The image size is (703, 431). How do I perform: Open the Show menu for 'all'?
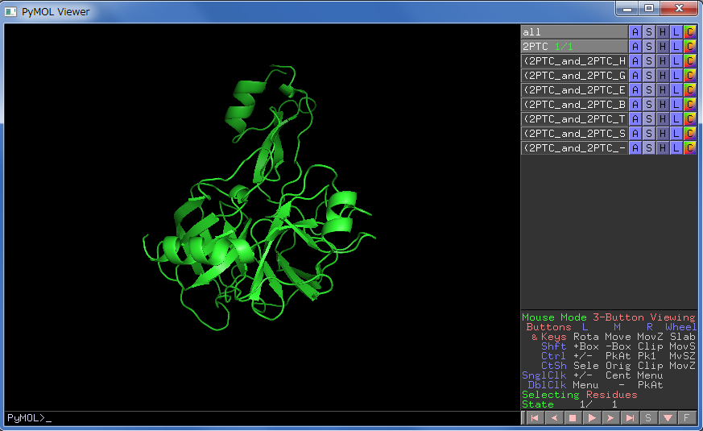coord(649,32)
